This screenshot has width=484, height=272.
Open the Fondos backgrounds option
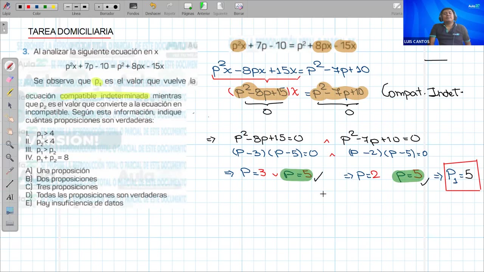pyautogui.click(x=133, y=8)
